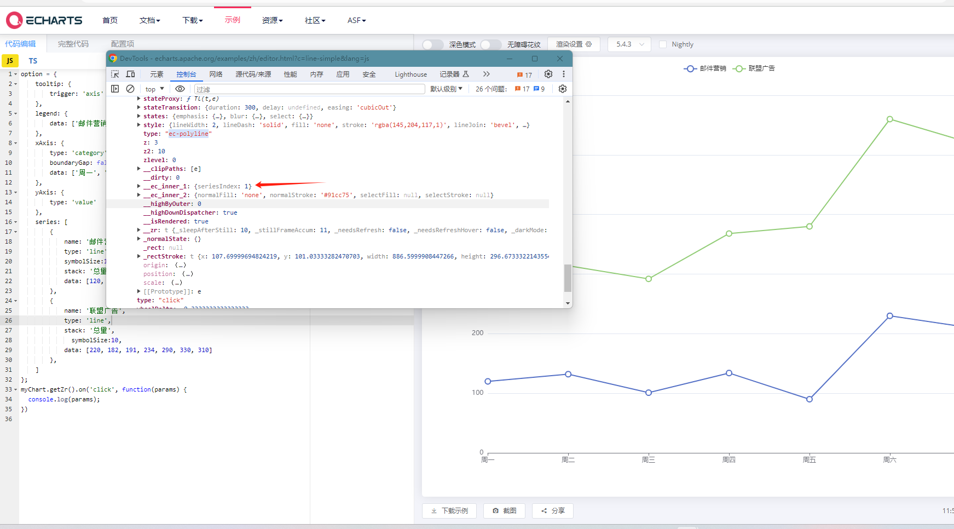This screenshot has height=529, width=954.
Task: Toggle the 深色模式 dark mode switch
Action: [433, 44]
